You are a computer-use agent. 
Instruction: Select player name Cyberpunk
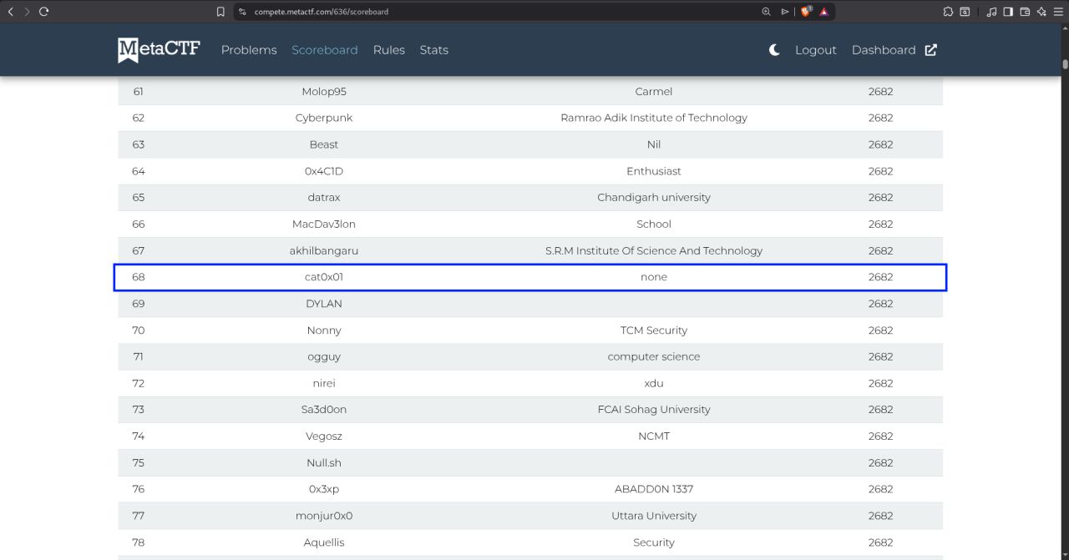(x=324, y=118)
